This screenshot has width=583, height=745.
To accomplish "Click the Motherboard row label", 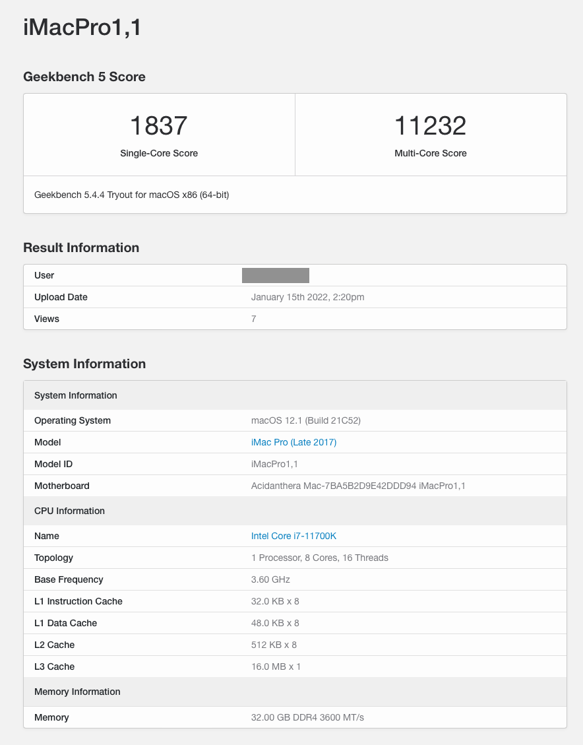I will (x=62, y=486).
